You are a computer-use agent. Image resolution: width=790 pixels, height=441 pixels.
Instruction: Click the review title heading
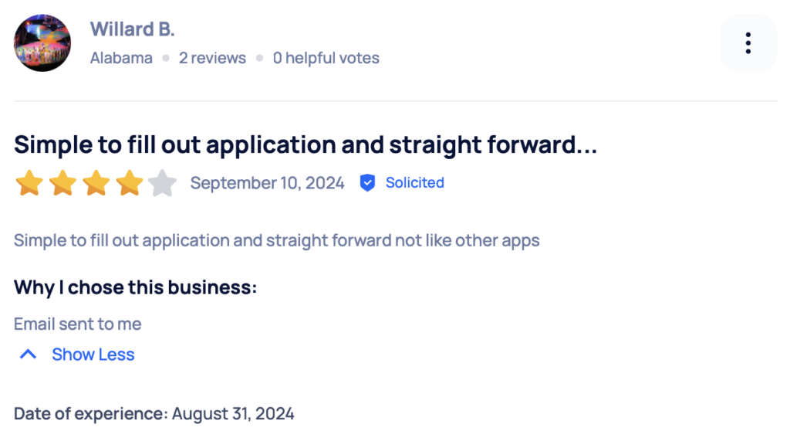(306, 144)
